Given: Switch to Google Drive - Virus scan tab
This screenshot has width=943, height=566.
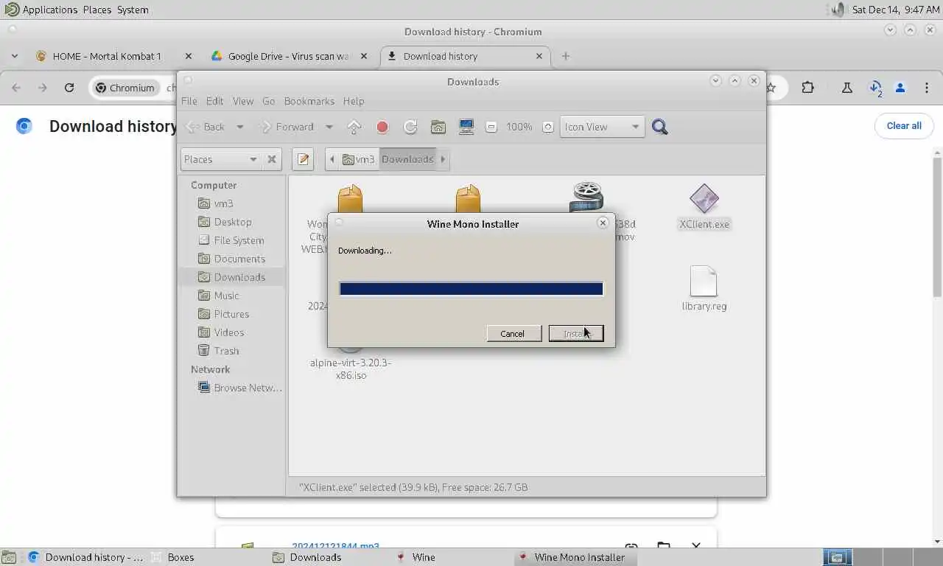Looking at the screenshot, I should pyautogui.click(x=288, y=56).
